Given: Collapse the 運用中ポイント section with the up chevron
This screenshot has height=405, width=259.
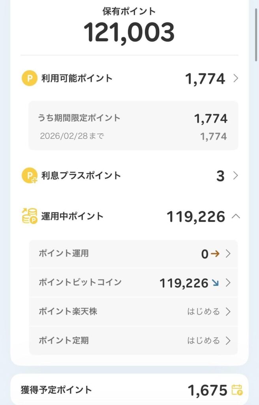Looking at the screenshot, I should coord(236,216).
